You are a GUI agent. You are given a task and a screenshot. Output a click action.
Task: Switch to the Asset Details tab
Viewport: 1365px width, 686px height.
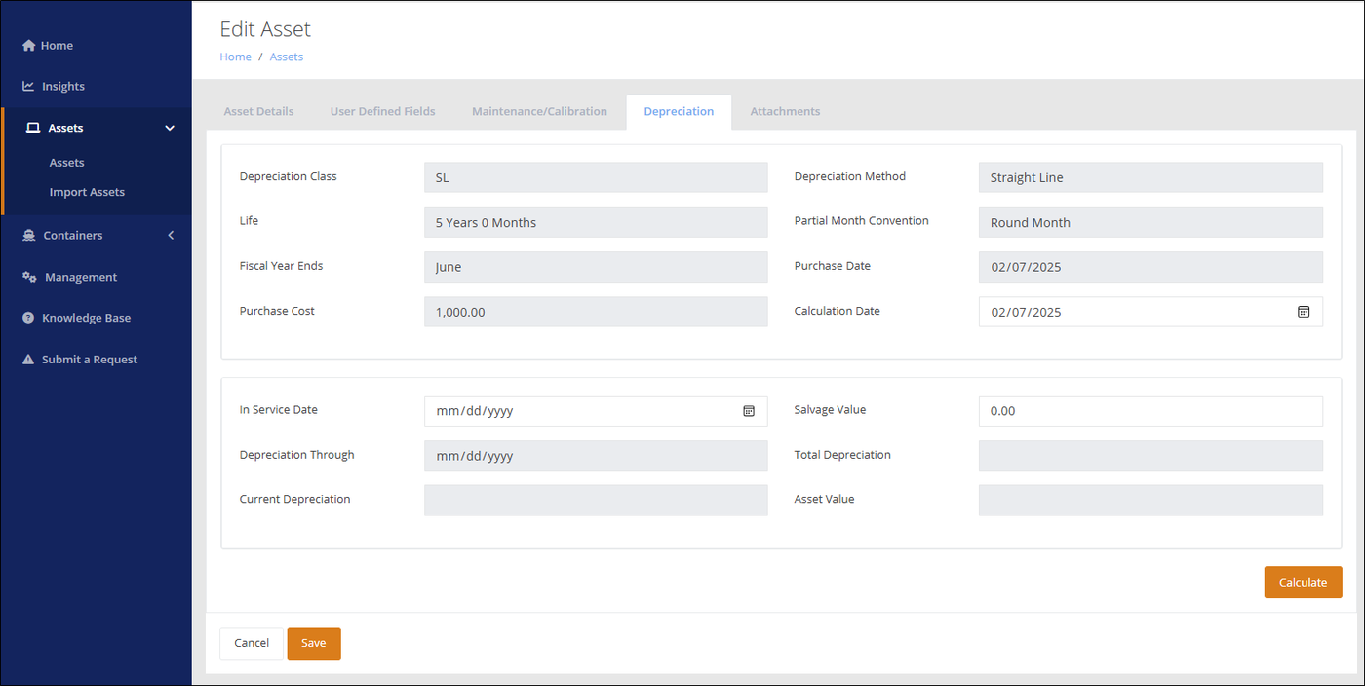[x=258, y=111]
